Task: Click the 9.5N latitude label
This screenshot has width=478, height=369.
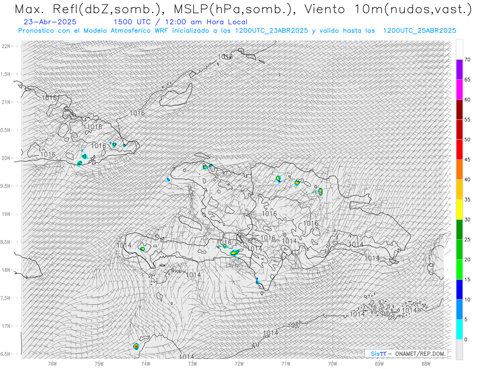Action: 6,186
